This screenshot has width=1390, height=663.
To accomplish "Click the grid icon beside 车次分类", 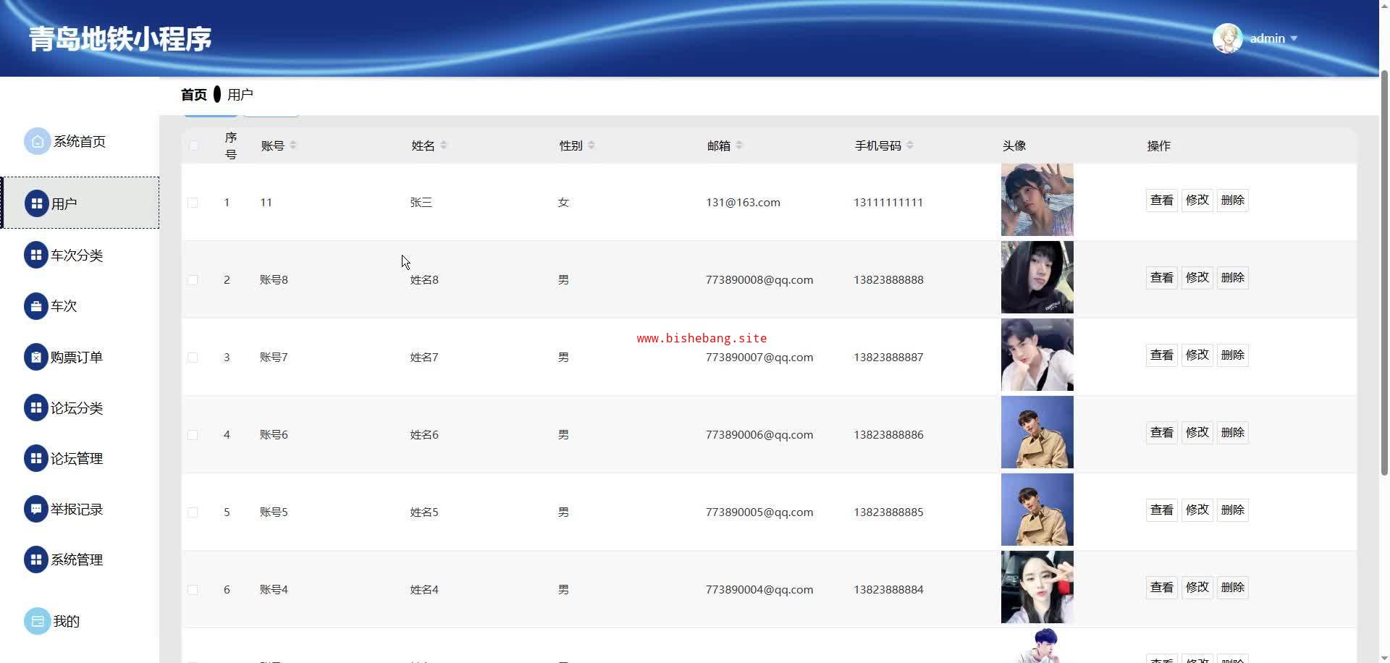I will point(36,255).
